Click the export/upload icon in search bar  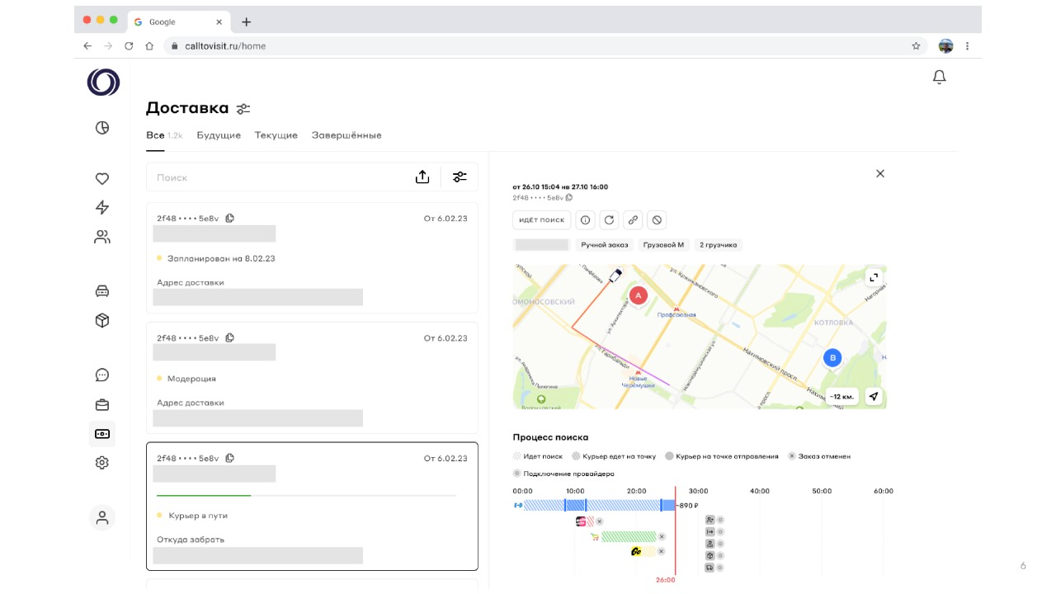pyautogui.click(x=422, y=177)
